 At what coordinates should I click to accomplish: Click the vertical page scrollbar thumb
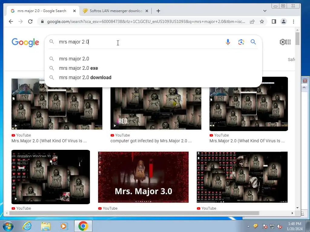click(297, 39)
